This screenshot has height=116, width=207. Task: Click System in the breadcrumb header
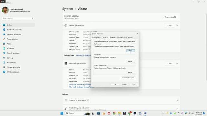[68, 9]
